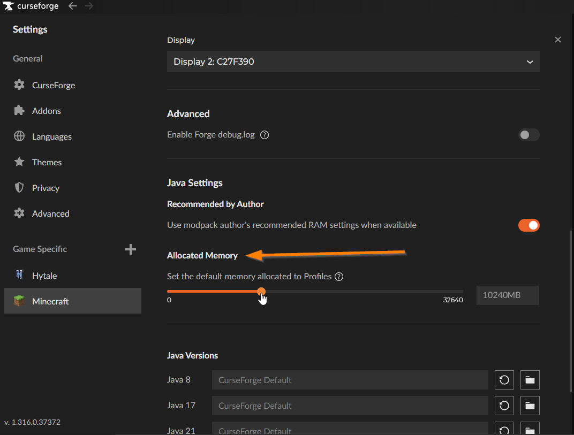The height and width of the screenshot is (435, 574).
Task: Open the Advanced settings section in sidebar
Action: pyautogui.click(x=72, y=213)
